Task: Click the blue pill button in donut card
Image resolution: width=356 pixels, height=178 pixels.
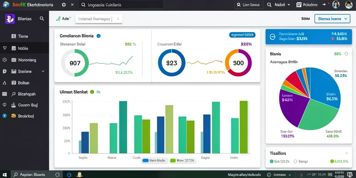Action: tap(242, 35)
